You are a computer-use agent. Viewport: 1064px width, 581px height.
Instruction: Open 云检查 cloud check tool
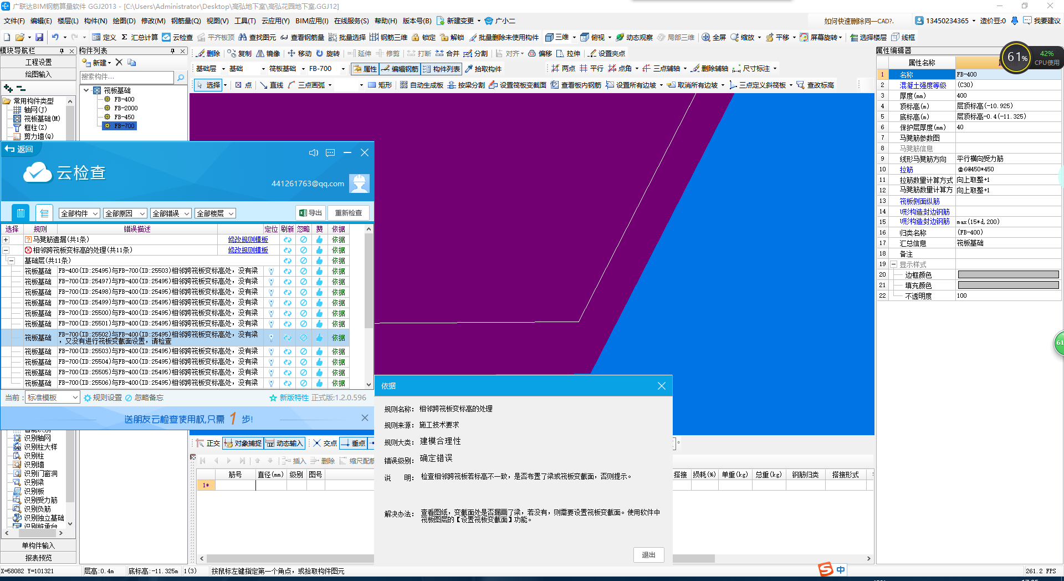tap(177, 37)
